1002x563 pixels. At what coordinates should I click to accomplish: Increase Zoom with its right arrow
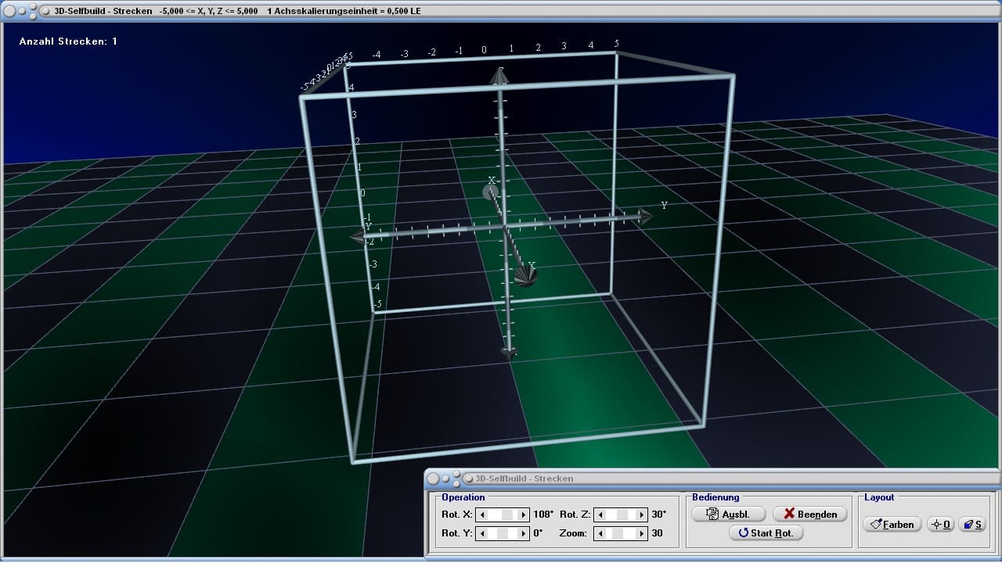coord(641,533)
